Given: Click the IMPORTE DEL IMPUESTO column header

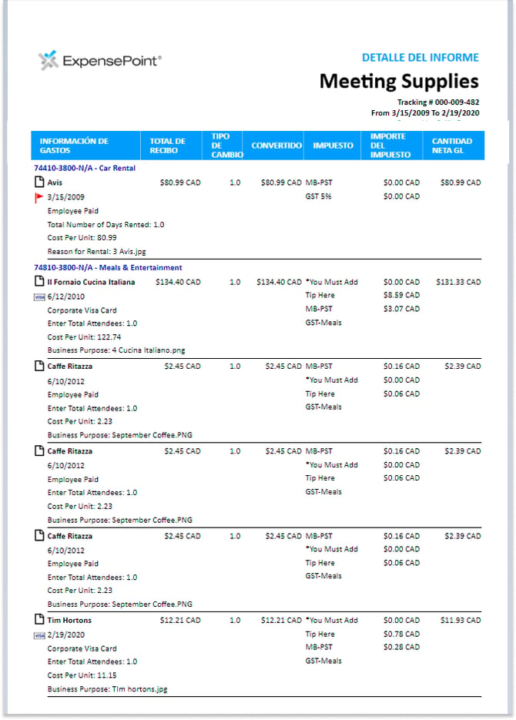Looking at the screenshot, I should click(391, 146).
